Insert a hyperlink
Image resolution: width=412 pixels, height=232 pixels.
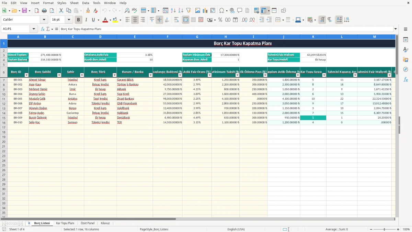[232, 11]
